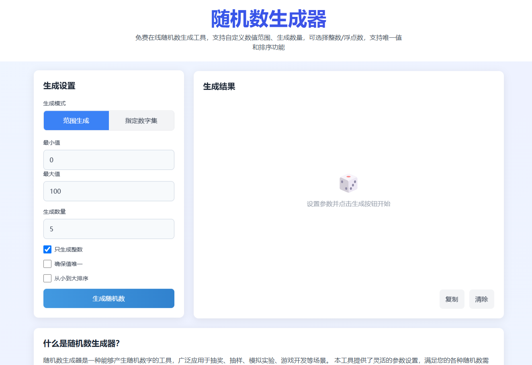Click the 生成数量 field label
This screenshot has height=365, width=532.
[x=55, y=212]
